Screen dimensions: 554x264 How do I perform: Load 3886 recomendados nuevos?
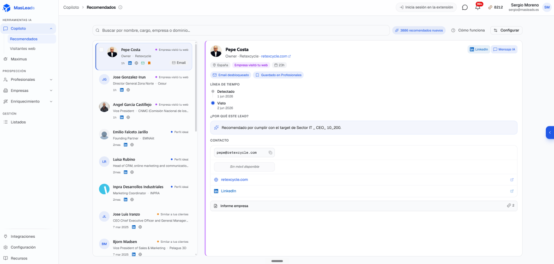click(x=419, y=30)
